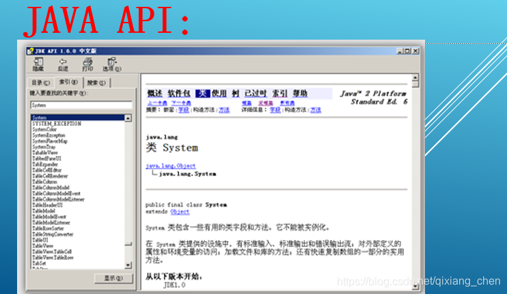Image resolution: width=507 pixels, height=294 pixels.
Task: Select SystemException in the index list
Action: (x=49, y=135)
